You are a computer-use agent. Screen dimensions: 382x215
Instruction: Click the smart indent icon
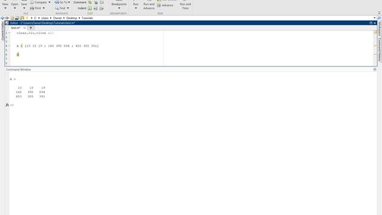click(x=90, y=8)
